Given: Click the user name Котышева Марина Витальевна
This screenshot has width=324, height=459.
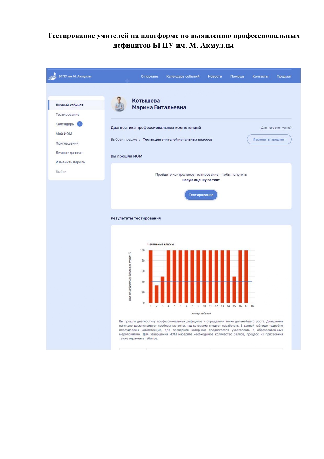Looking at the screenshot, I should coord(159,104).
